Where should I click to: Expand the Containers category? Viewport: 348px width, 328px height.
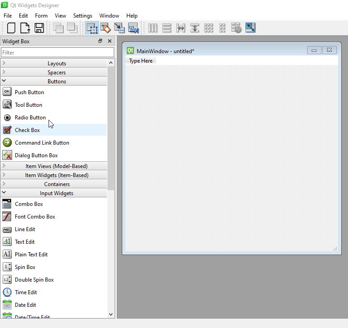coord(54,184)
